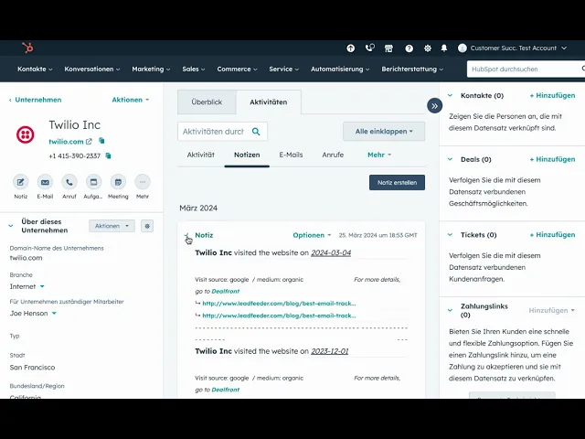Open the Alle einklappen dropdown
This screenshot has height=439, width=585.
(384, 132)
